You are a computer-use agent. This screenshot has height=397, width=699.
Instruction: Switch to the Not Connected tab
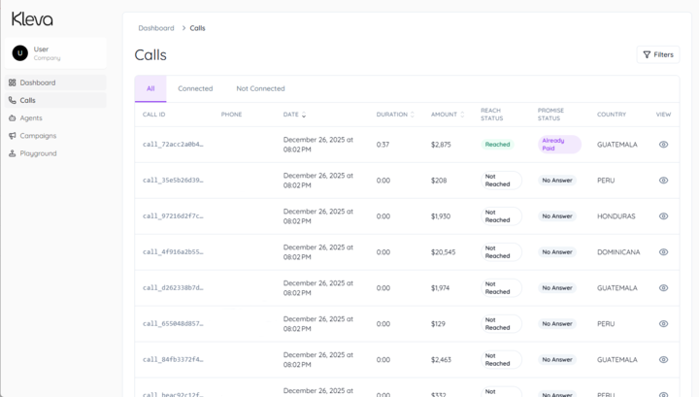click(260, 88)
